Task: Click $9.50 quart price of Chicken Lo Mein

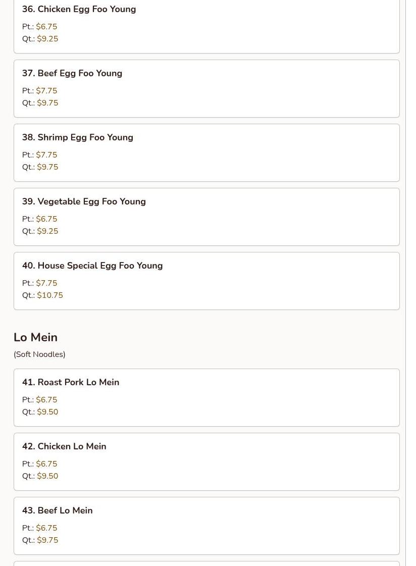Action: tap(47, 476)
